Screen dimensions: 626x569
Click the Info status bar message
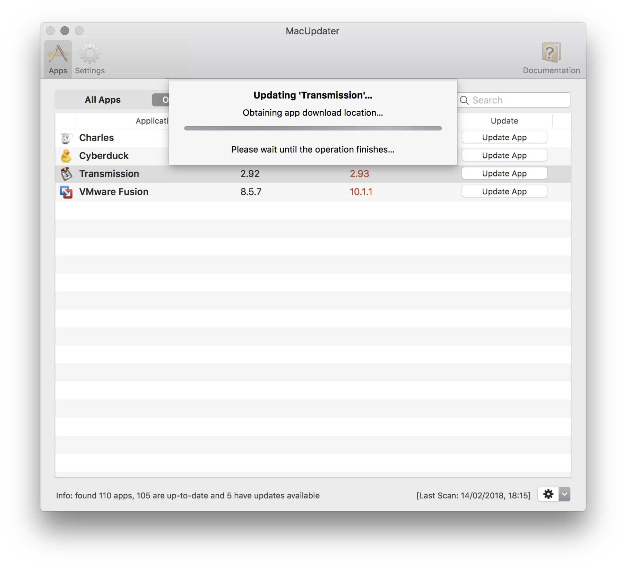[188, 496]
